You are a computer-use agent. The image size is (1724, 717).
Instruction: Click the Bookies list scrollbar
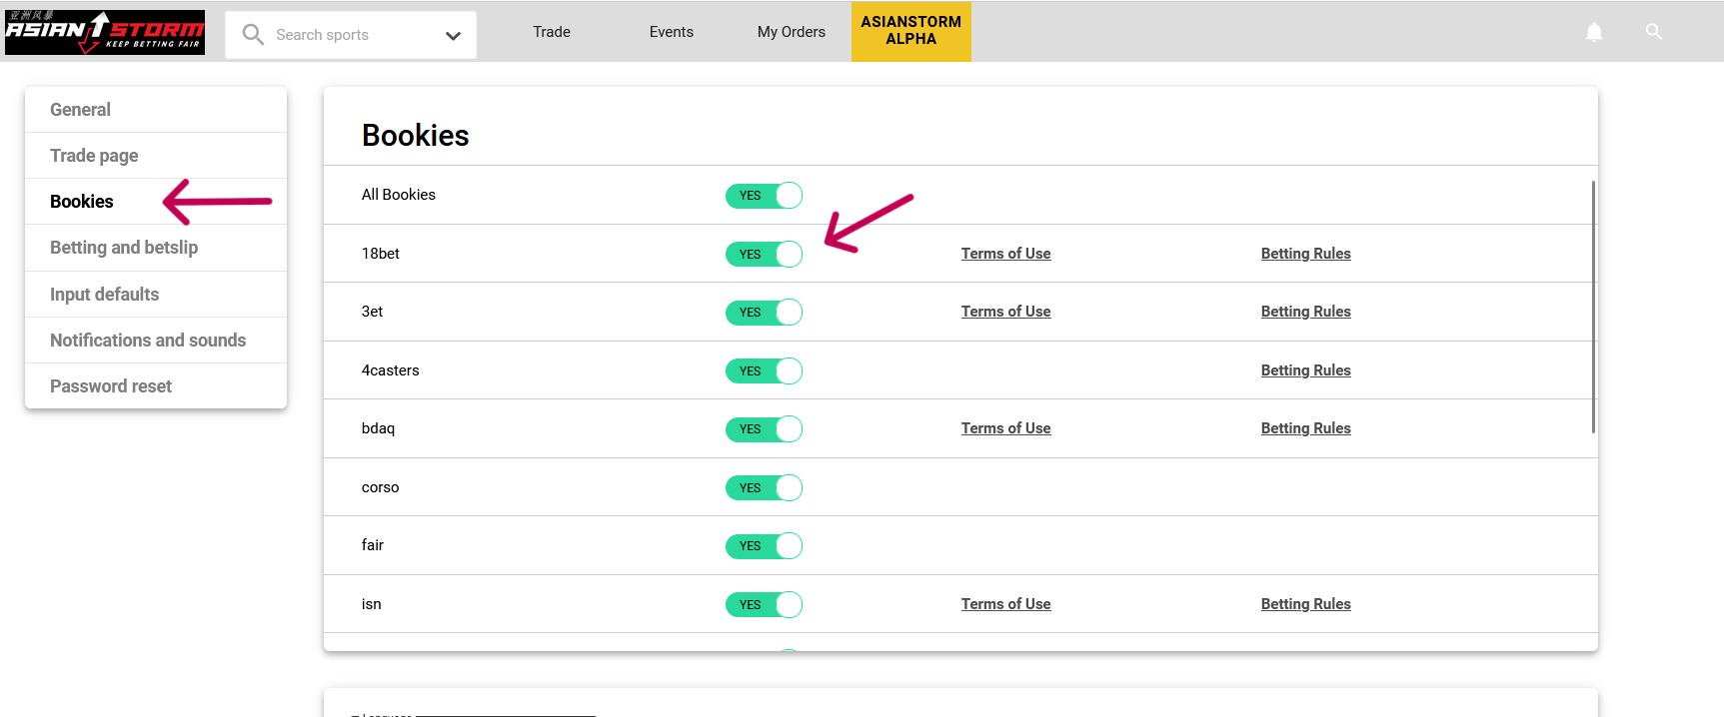click(x=1593, y=307)
